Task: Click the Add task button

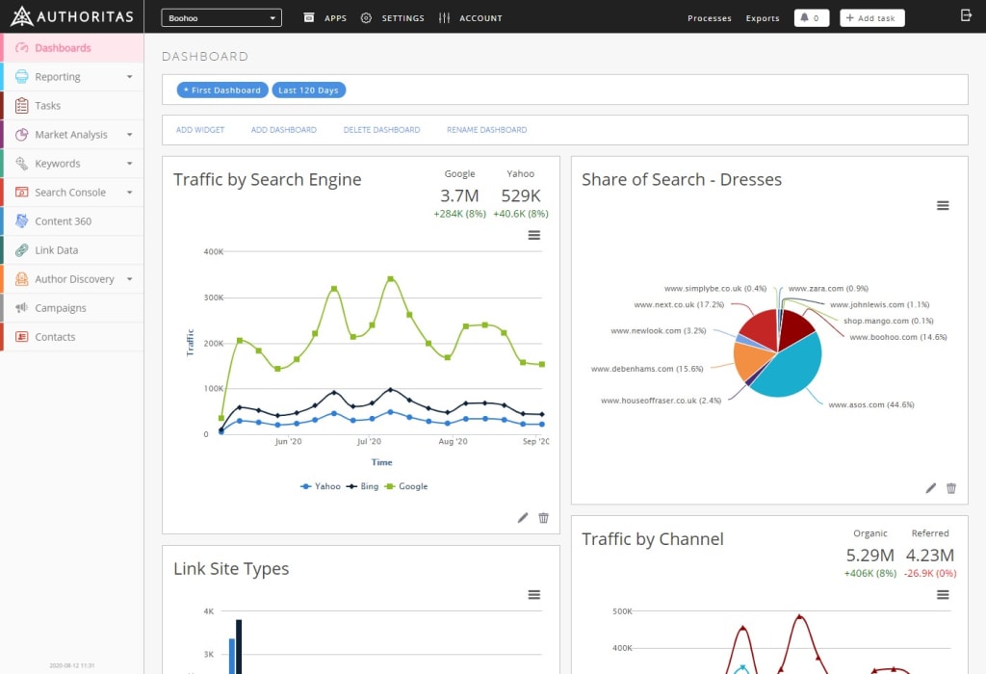Action: point(872,17)
